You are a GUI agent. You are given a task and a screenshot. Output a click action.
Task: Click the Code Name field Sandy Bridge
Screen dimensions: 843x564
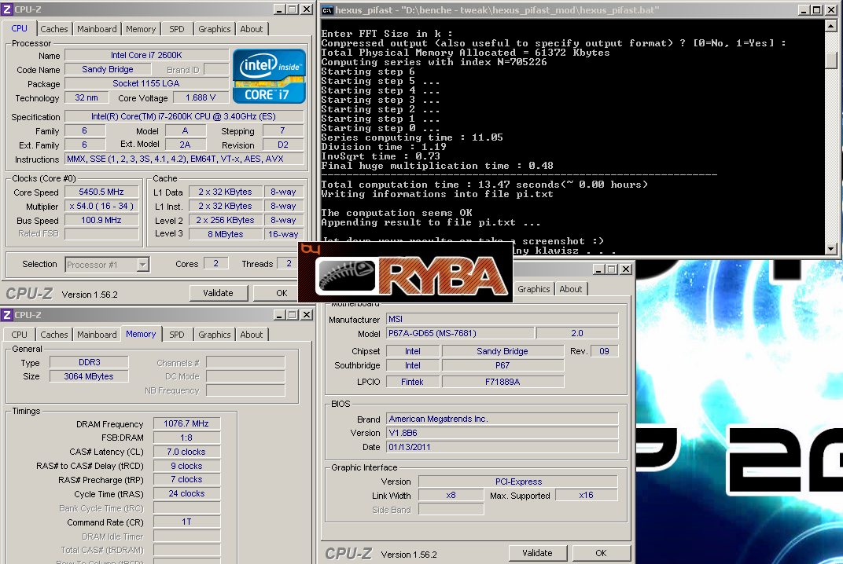tap(108, 69)
